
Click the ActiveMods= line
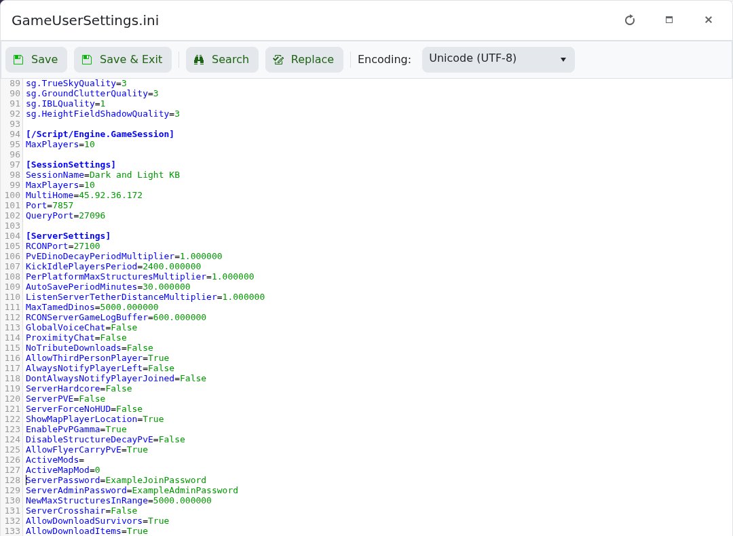coord(55,460)
